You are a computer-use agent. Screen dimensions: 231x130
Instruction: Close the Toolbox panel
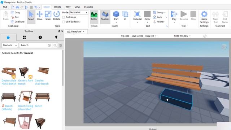[62, 31]
